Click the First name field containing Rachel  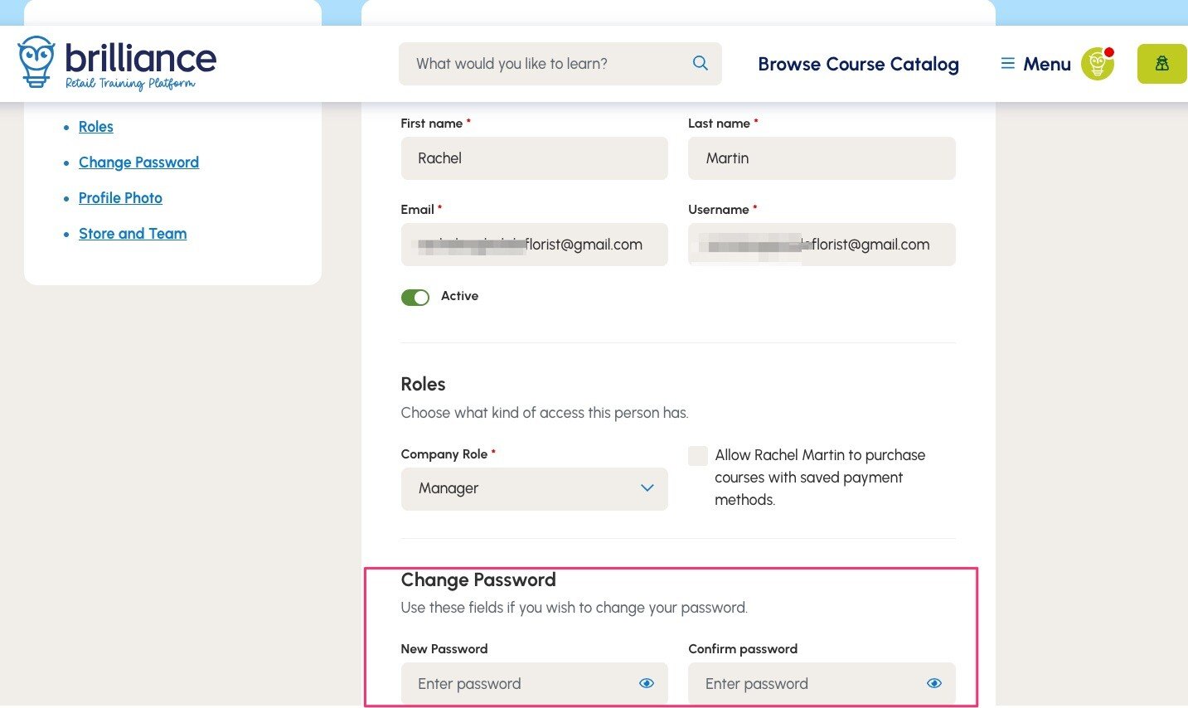[534, 158]
